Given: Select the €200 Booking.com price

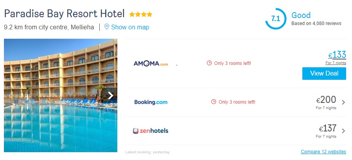Looking at the screenshot, I should 326,100.
